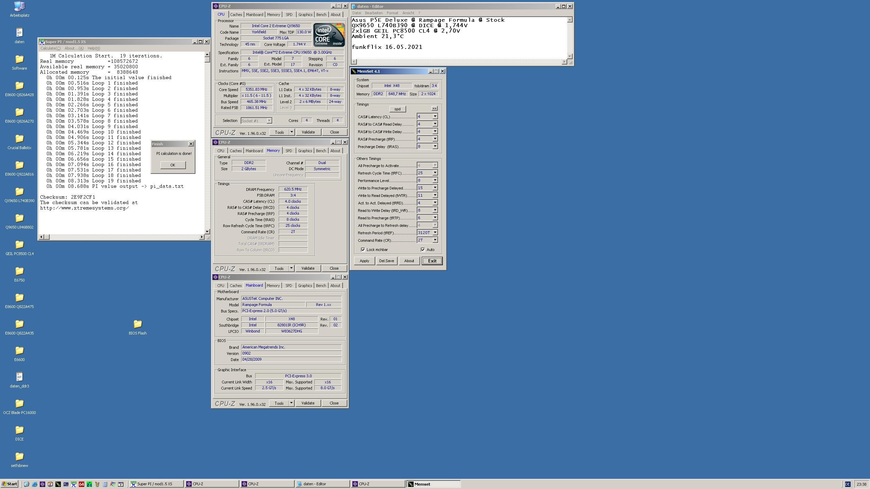Launch MemSet from the quick launch bar
870x489 pixels.
(58, 484)
